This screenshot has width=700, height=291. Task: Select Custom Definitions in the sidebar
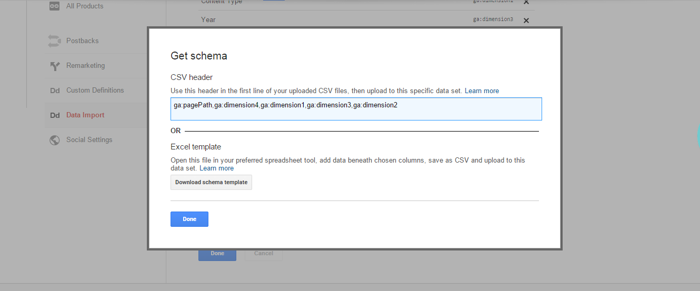95,91
